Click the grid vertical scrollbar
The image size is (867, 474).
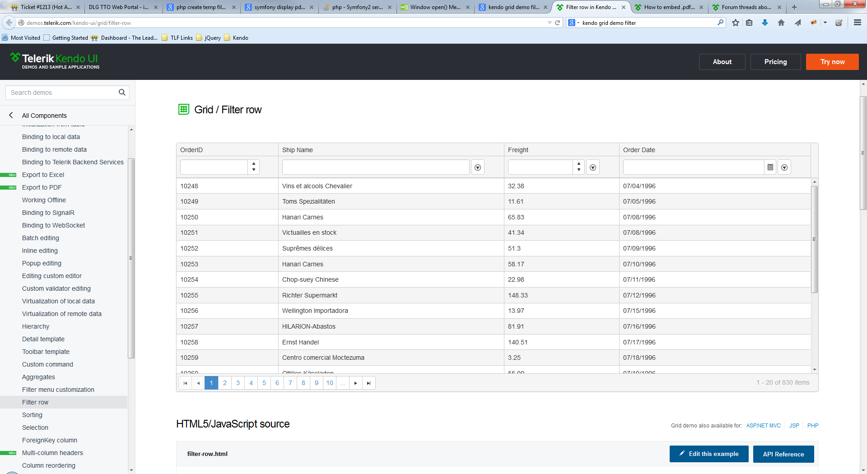pyautogui.click(x=815, y=239)
